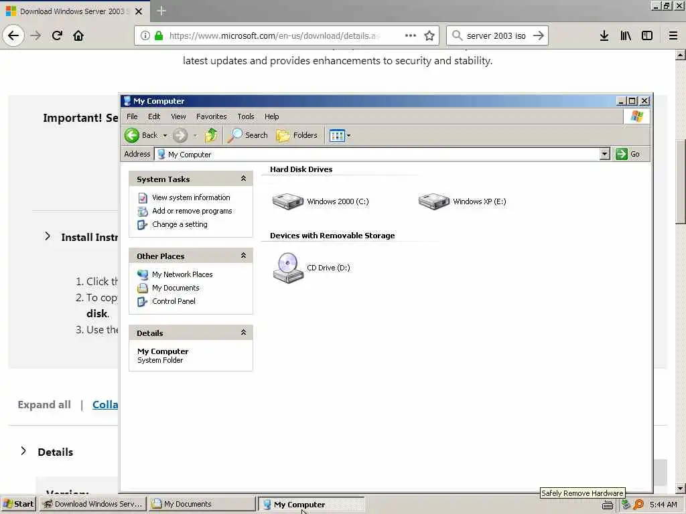Click the Back arrow in My Computer
Viewport: 686px width, 514px height.
click(132, 135)
